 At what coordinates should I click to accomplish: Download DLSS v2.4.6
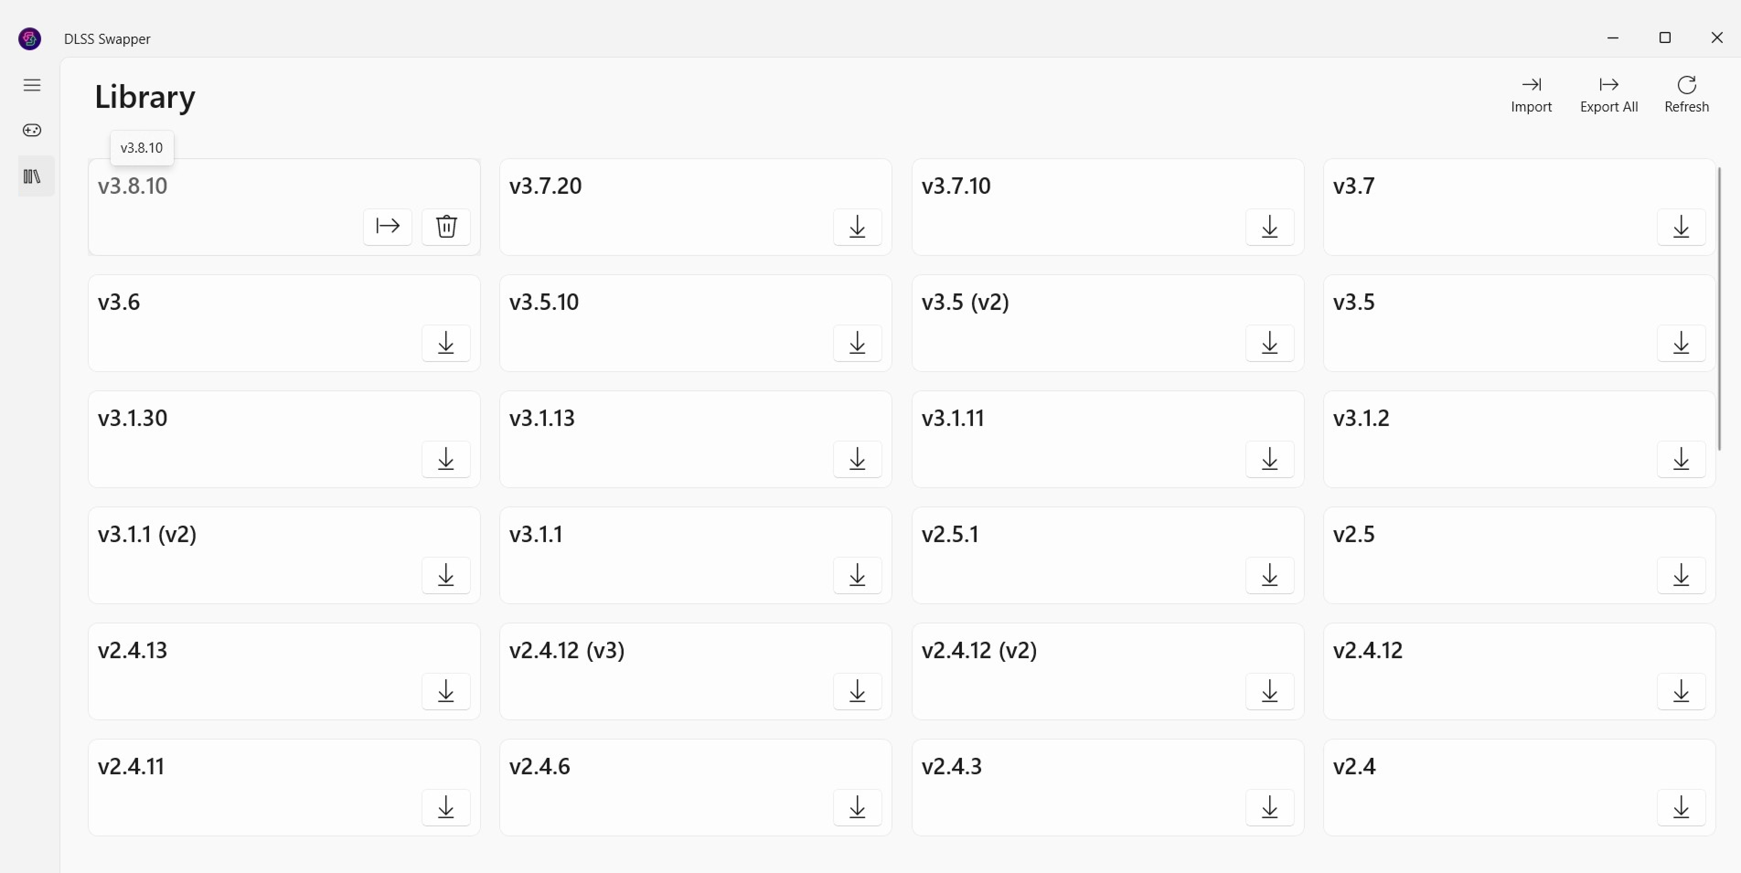coord(857,808)
